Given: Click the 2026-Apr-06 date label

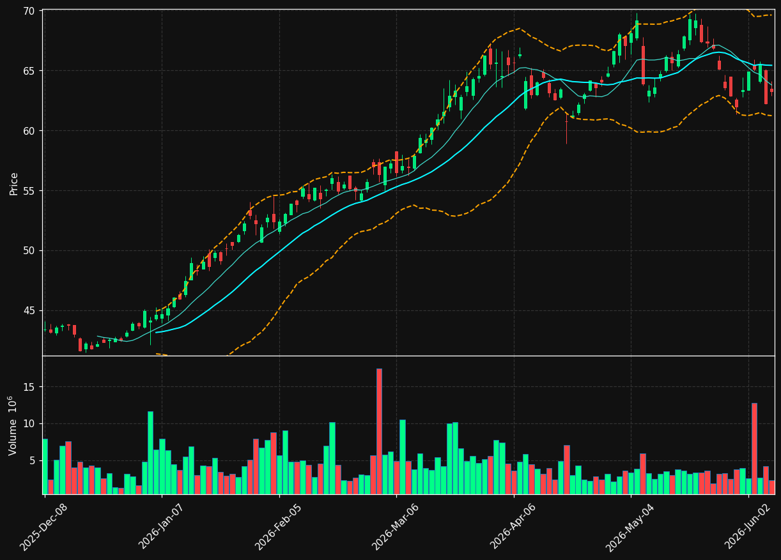Looking at the screenshot, I should pyautogui.click(x=513, y=526).
